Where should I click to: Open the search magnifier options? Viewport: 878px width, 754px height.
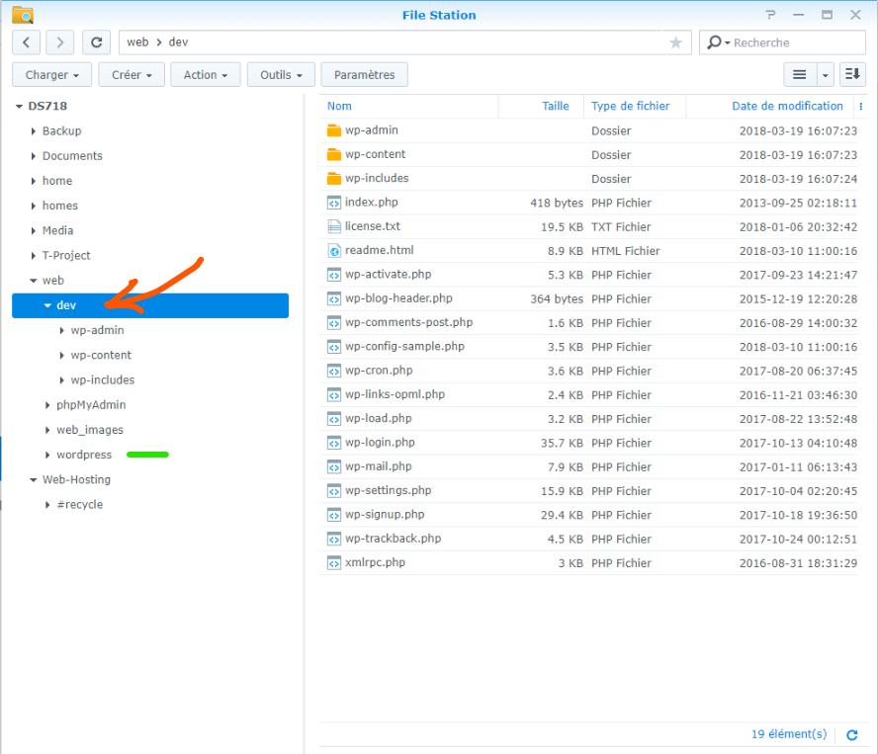[x=719, y=42]
